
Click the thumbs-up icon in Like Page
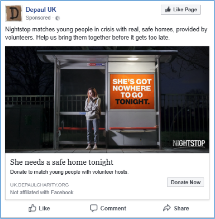point(168,10)
